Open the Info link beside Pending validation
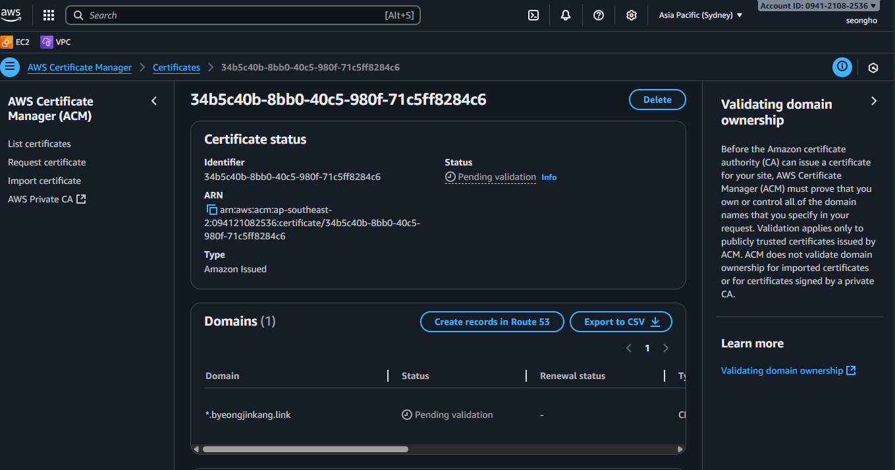The width and height of the screenshot is (895, 470). pyautogui.click(x=549, y=177)
